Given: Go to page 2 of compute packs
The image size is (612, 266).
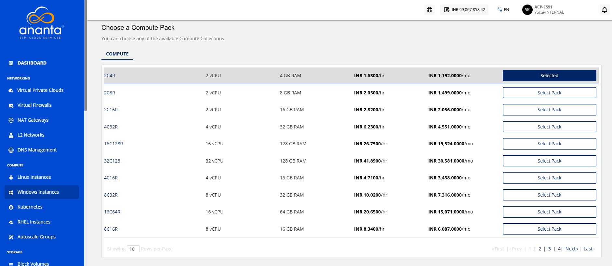Looking at the screenshot, I should (540, 249).
